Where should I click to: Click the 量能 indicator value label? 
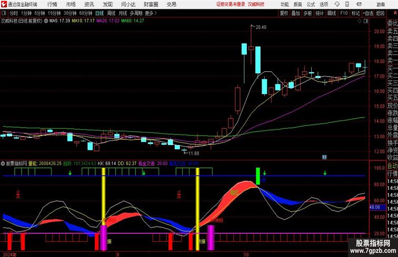45,164
